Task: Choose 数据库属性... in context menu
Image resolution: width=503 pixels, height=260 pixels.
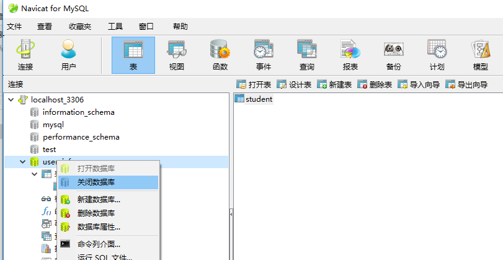Action: click(x=108, y=227)
